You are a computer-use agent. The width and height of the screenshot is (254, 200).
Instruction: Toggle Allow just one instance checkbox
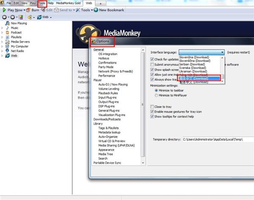click(x=152, y=75)
